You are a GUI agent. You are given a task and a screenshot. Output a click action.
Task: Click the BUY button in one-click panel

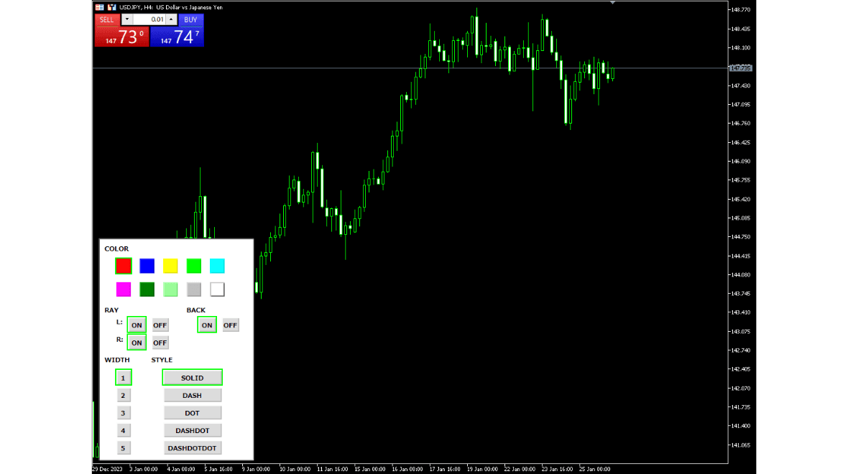coord(190,19)
